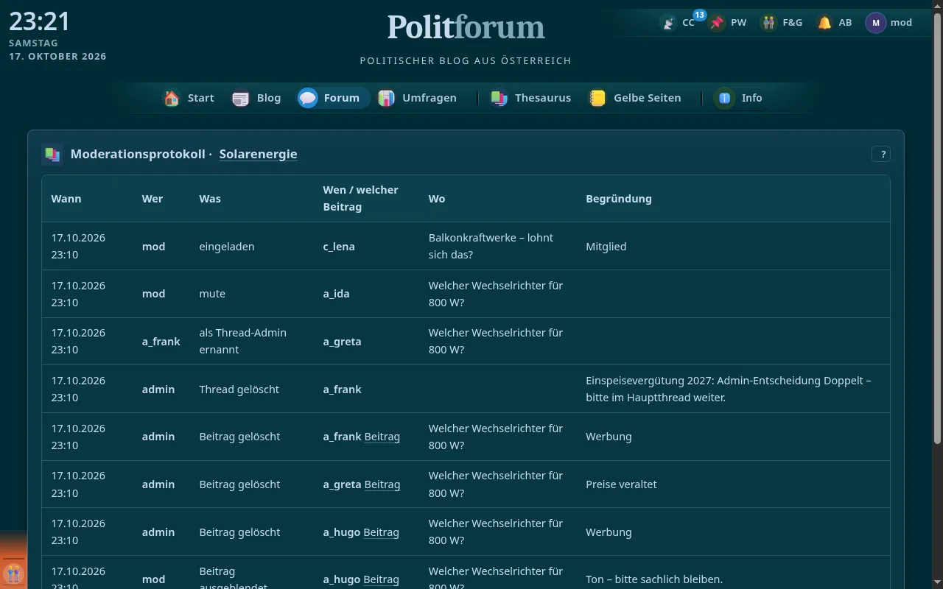Click the Politforum site logo
Viewport: 943px width, 589px height.
tap(466, 27)
